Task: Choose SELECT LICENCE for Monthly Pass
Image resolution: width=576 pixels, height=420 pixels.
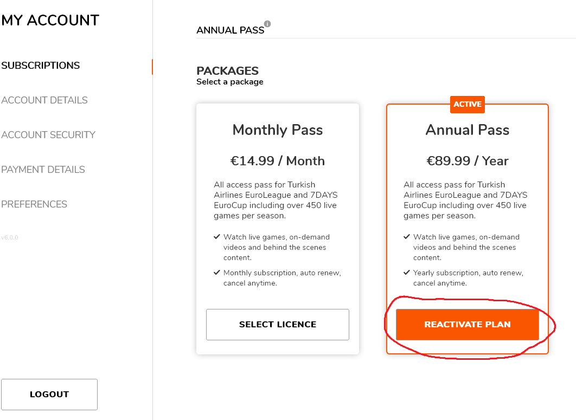Action: tap(278, 325)
